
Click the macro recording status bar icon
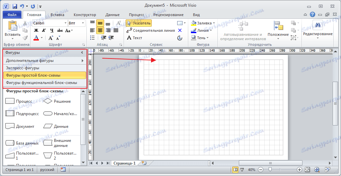coord(63,170)
